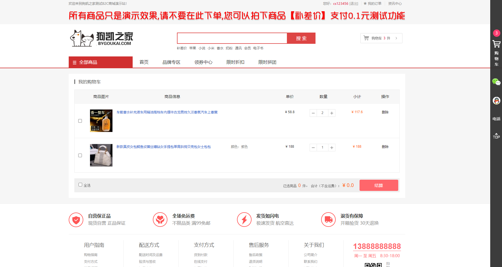Enable the 全选 select-all checkbox
Screen dimensions: 502x267
click(x=80, y=184)
